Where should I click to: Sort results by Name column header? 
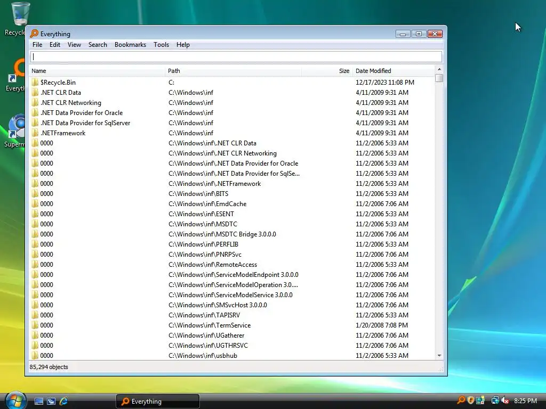[x=97, y=71]
